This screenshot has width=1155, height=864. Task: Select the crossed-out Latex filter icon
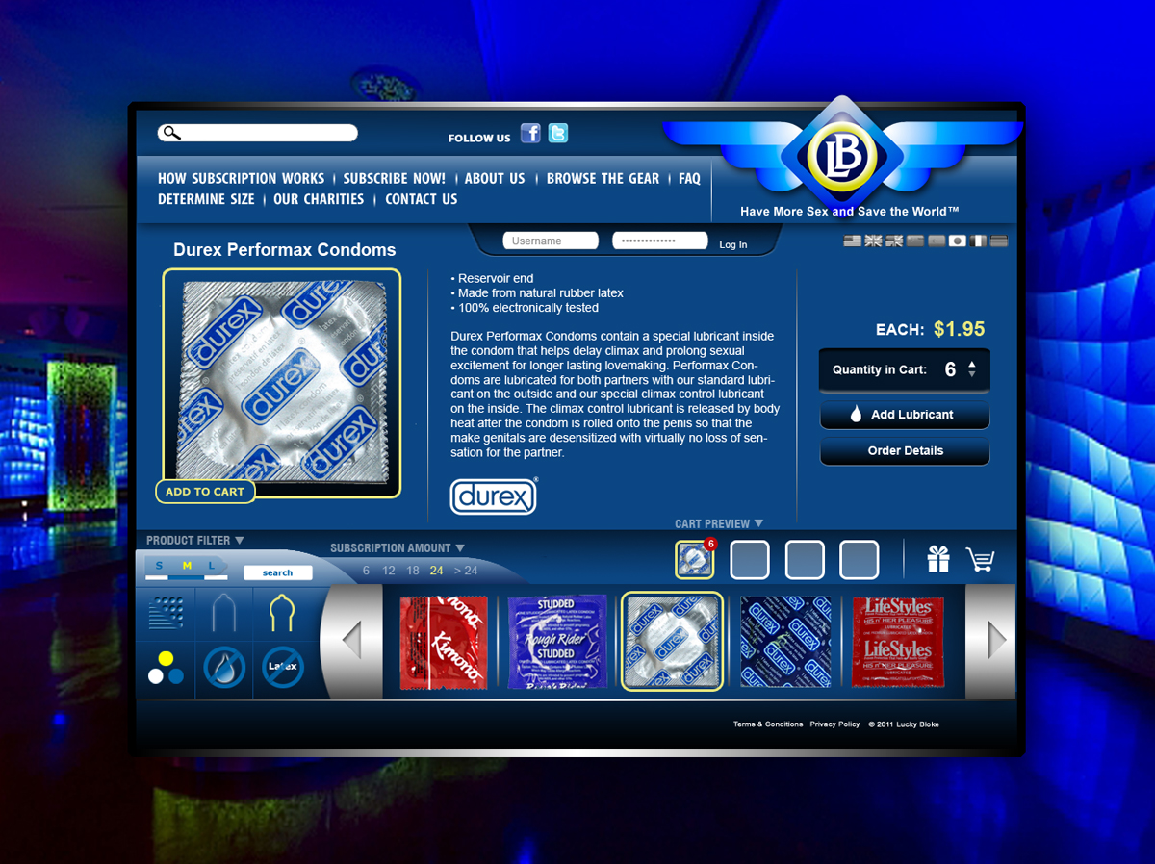pos(282,667)
